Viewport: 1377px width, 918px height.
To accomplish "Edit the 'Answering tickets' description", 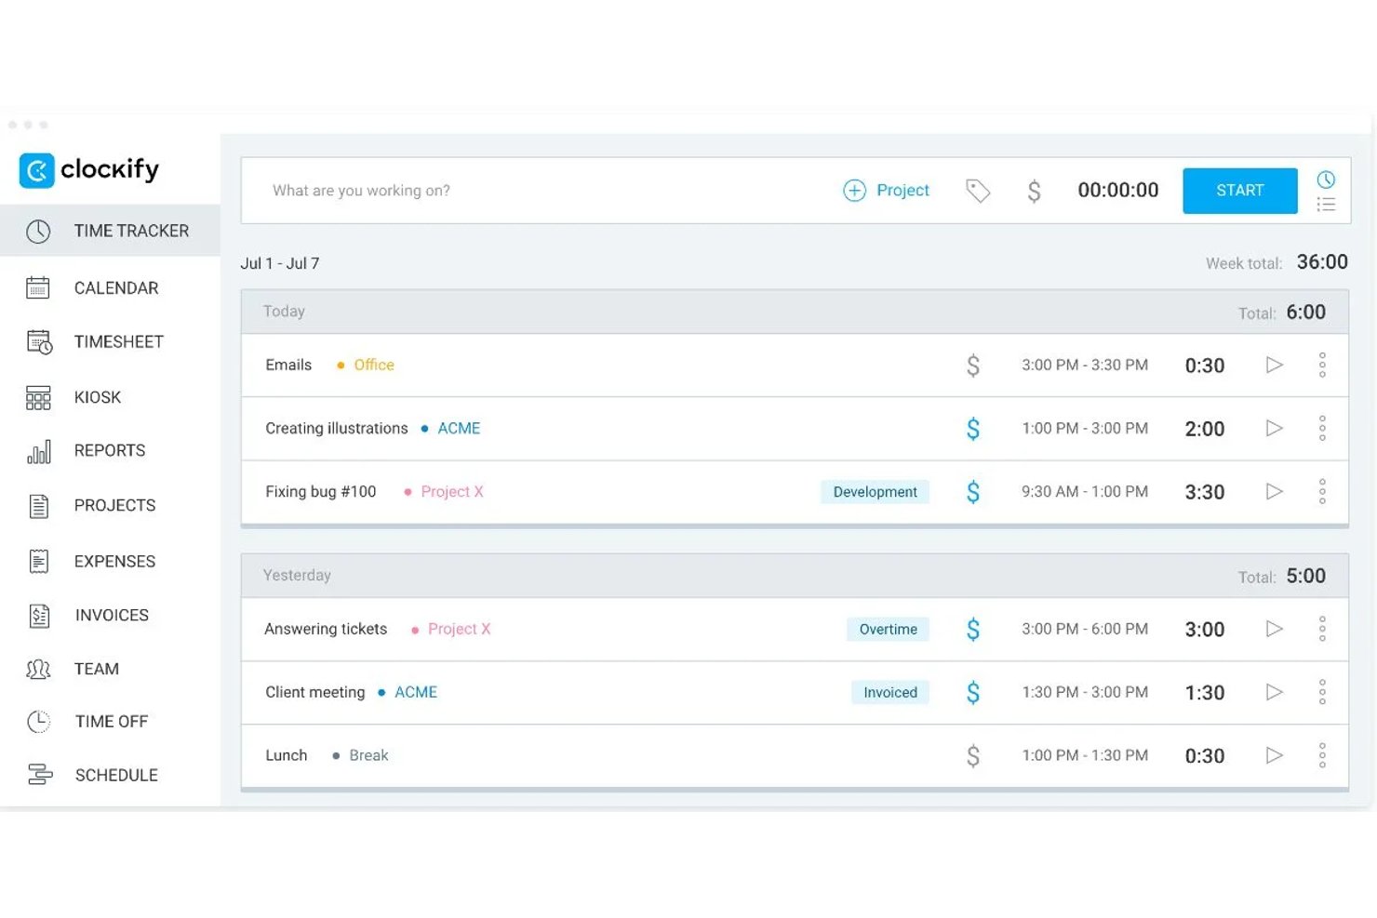I will point(326,630).
